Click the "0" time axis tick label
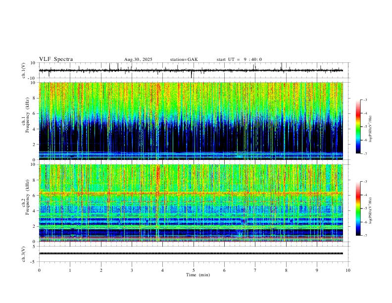392x303 pixels. point(39,270)
